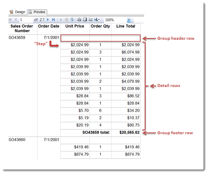Screen dimensions: 208x174
Task: Print the report
Action: click(79, 20)
